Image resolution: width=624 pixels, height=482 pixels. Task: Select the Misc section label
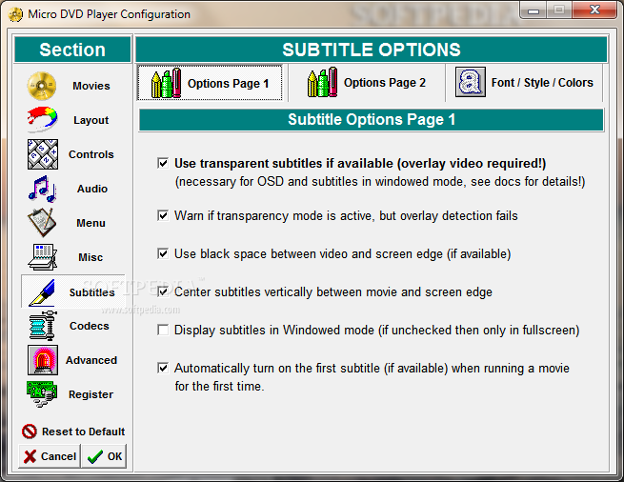tap(91, 257)
